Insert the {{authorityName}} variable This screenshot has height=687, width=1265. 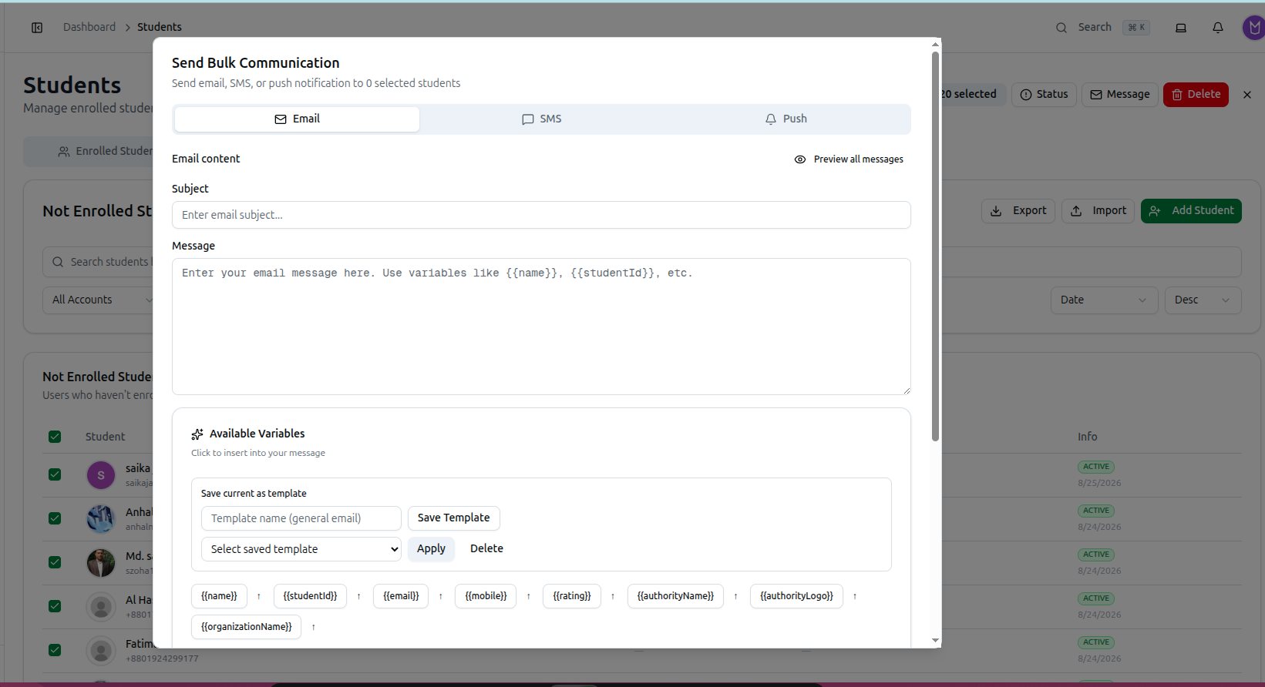point(675,596)
